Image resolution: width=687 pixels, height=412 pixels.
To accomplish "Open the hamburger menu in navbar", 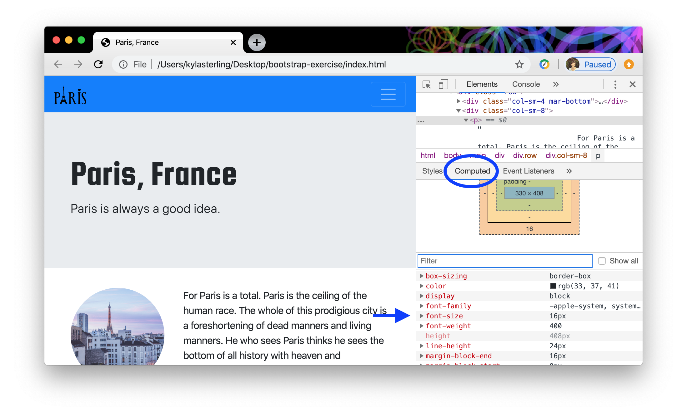I will coord(388,94).
